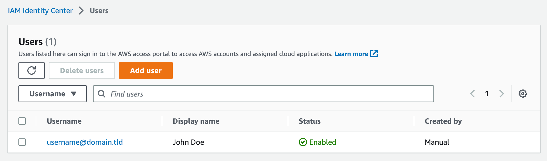The width and height of the screenshot is (547, 161).
Task: Click the Learn more external link icon
Action: coord(374,54)
